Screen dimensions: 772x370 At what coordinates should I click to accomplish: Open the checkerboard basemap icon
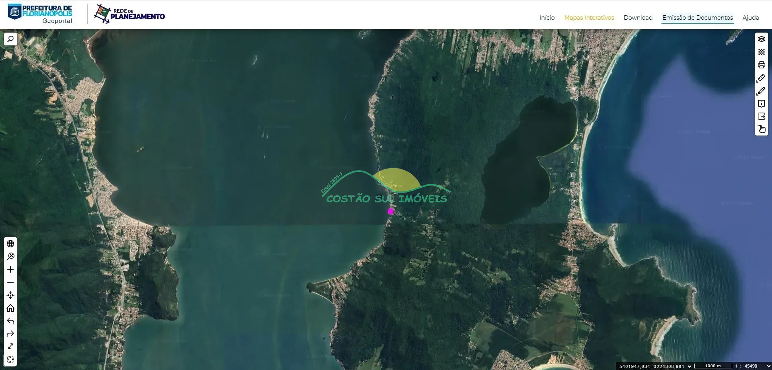(762, 52)
